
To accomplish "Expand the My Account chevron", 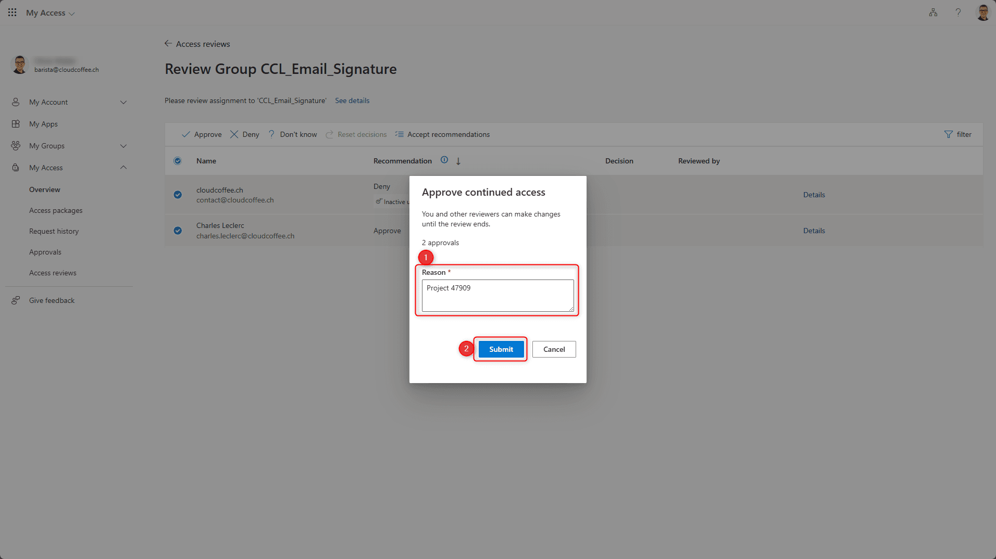I will (123, 103).
